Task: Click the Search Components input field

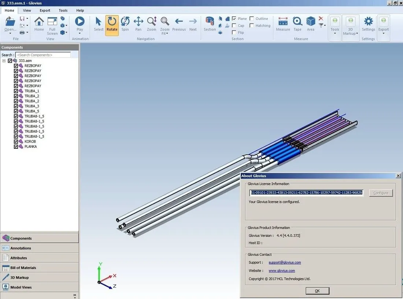Action: (43, 55)
